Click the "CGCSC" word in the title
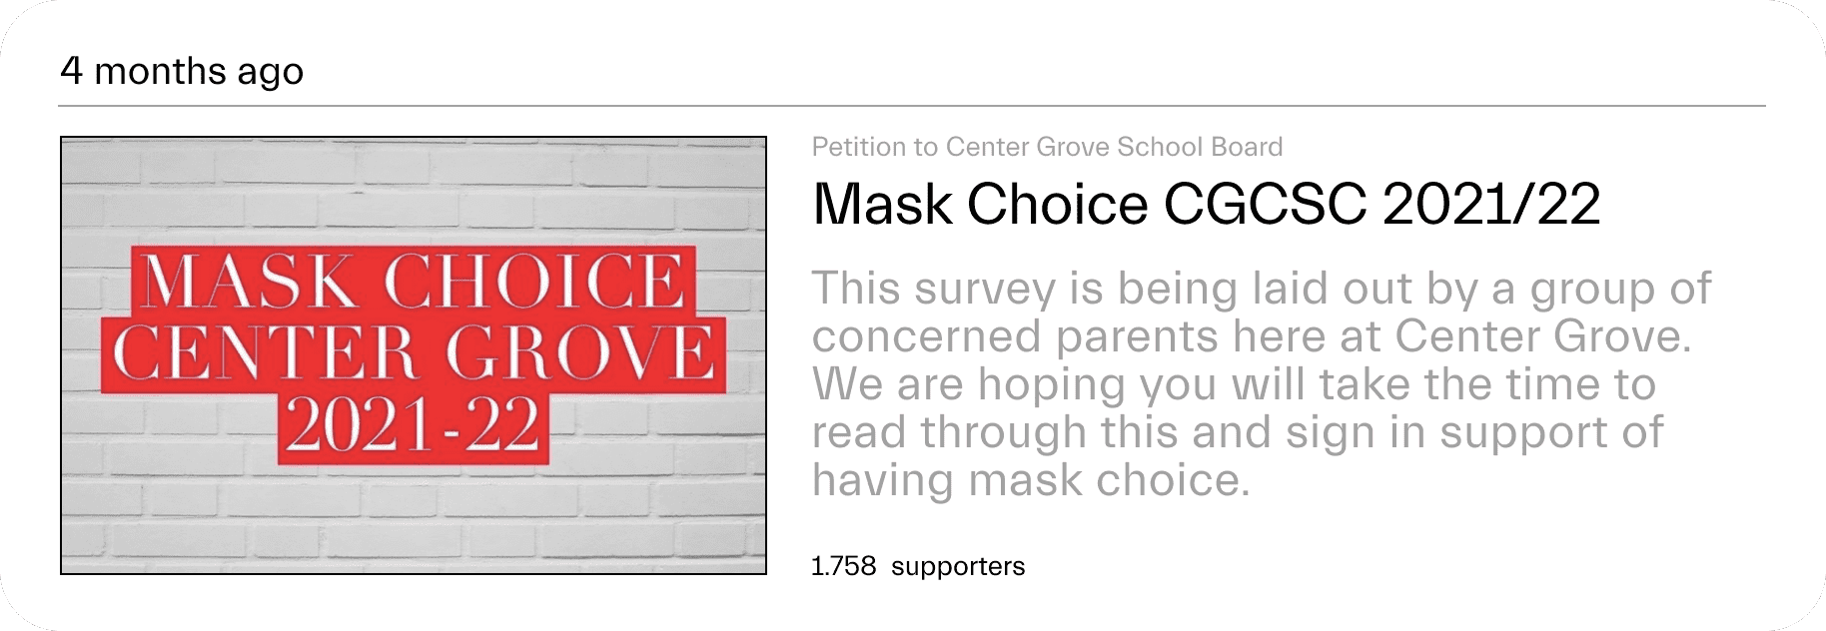 (1264, 205)
